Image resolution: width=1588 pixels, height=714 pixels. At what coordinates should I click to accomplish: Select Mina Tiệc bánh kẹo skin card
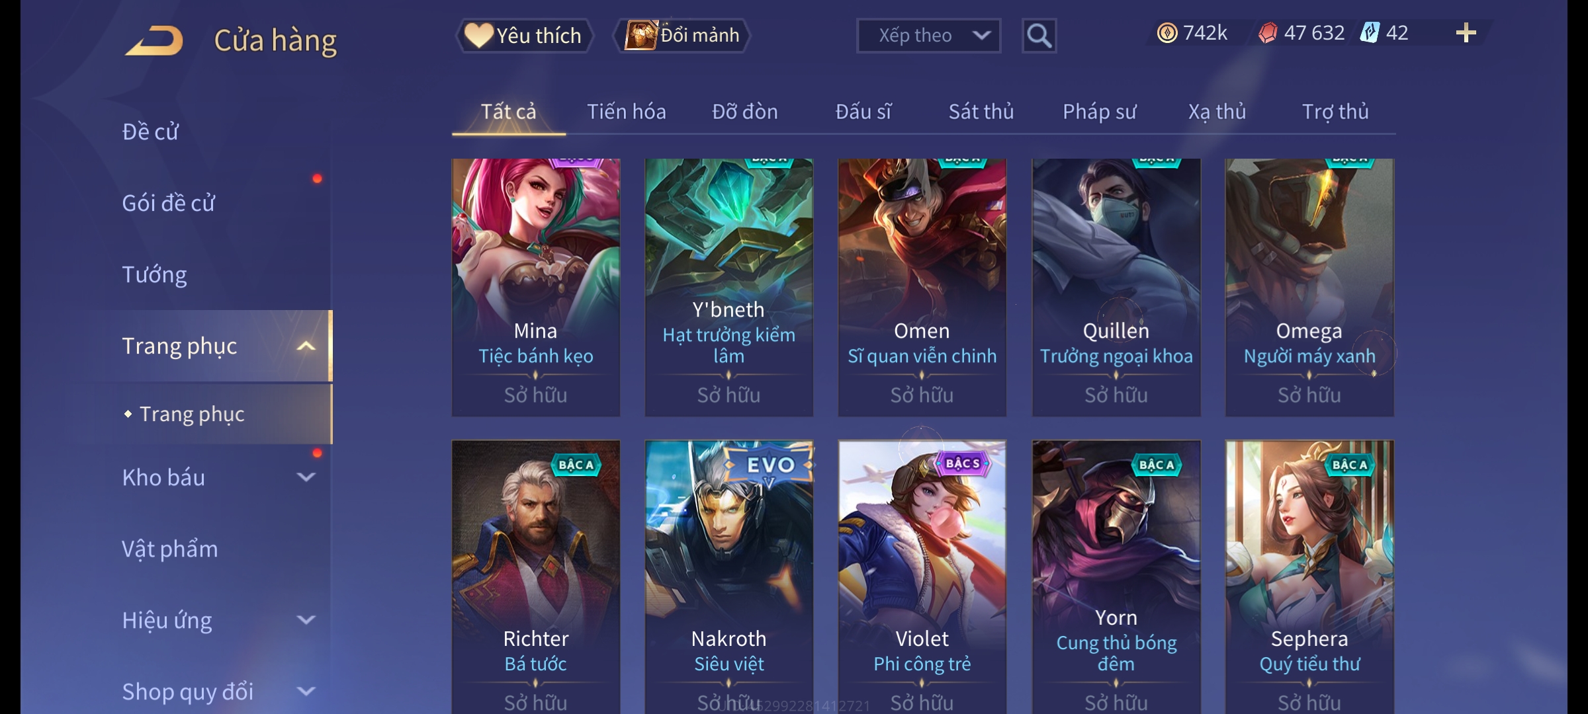(x=536, y=288)
